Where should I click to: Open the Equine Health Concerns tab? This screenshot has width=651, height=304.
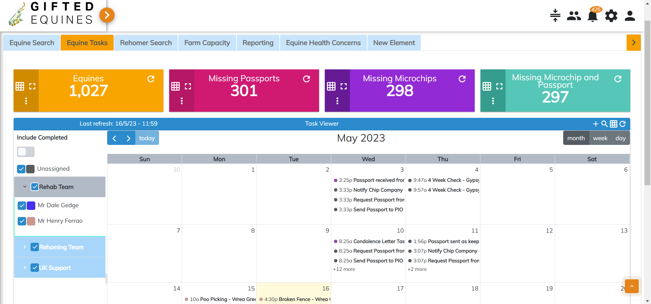[x=323, y=43]
